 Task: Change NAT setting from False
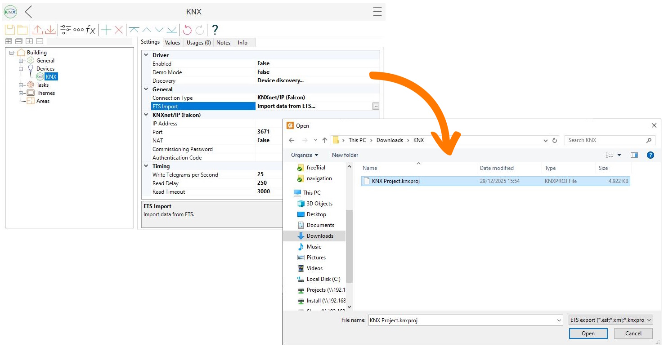click(x=263, y=140)
